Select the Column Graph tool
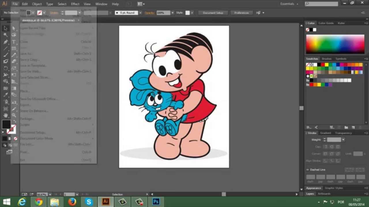 [14, 101]
